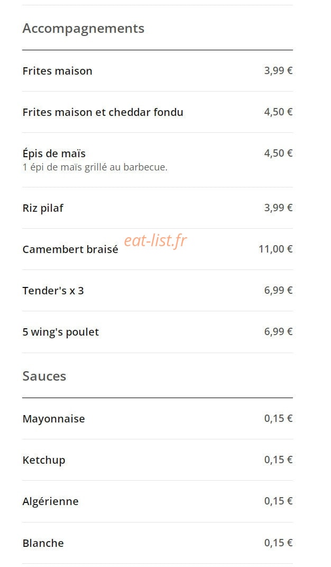
Task: Select the 5 wing's poulet item
Action: (60, 332)
